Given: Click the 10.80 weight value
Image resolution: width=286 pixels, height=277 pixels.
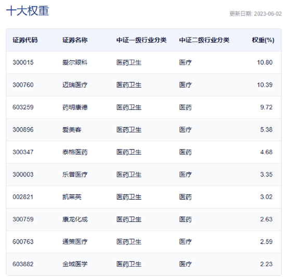Looking at the screenshot, I should (265, 62).
